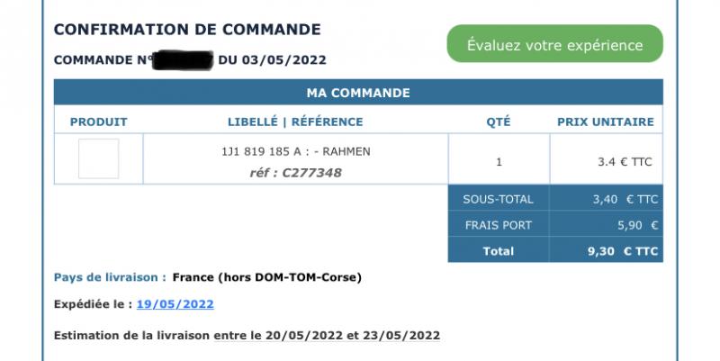The image size is (720, 361).
Task: Click the quantity cell showing 1
Action: pyautogui.click(x=499, y=162)
